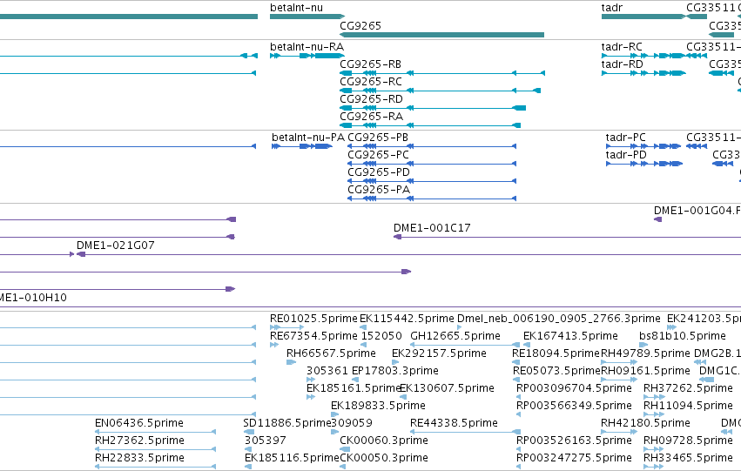
Task: Click the DME1-021G07 clone label
Action: (115, 246)
